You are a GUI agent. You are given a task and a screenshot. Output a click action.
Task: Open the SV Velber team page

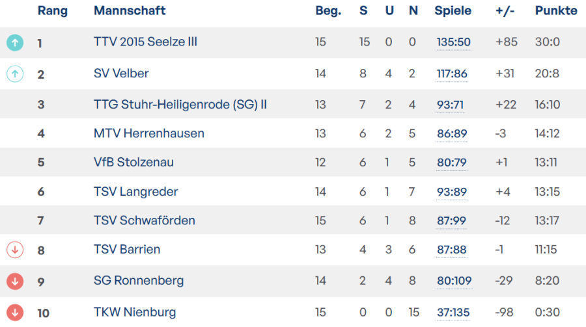(x=121, y=73)
